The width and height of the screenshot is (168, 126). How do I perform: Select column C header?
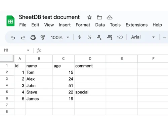(64, 58)
